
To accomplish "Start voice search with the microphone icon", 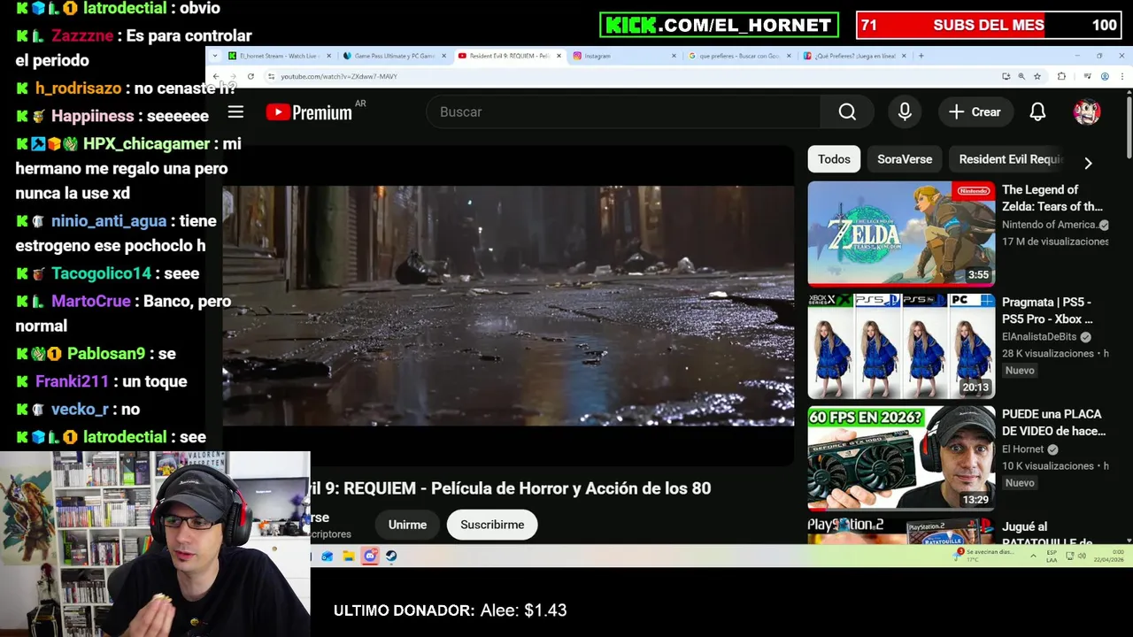I will [905, 112].
